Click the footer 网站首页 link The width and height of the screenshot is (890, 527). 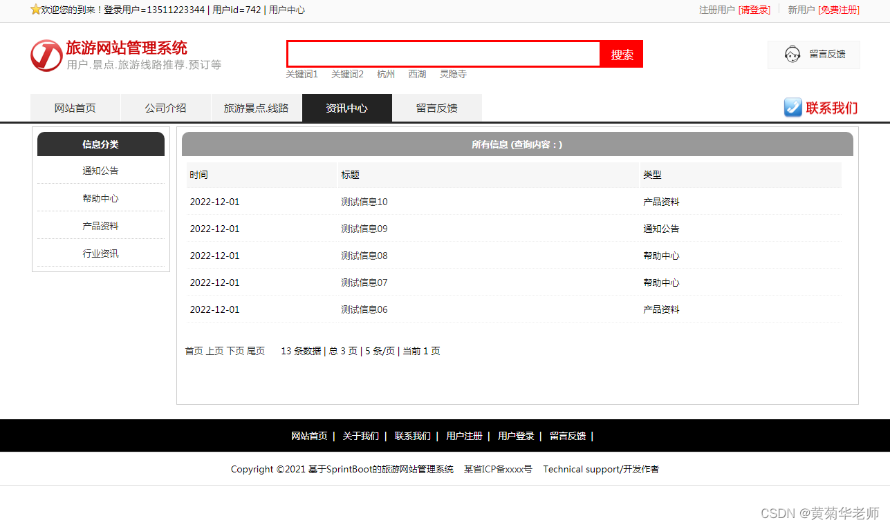click(x=309, y=436)
